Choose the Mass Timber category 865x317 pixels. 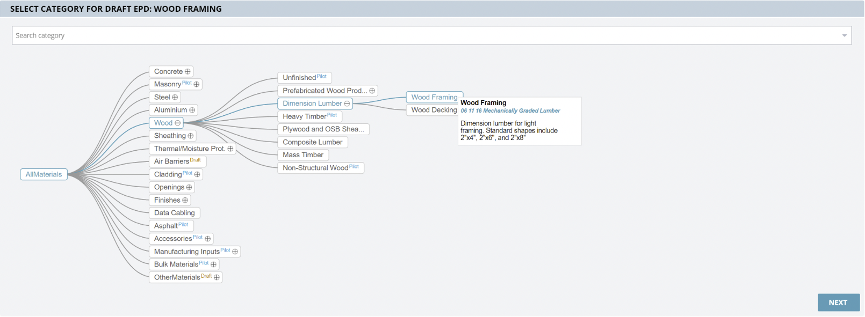point(303,155)
